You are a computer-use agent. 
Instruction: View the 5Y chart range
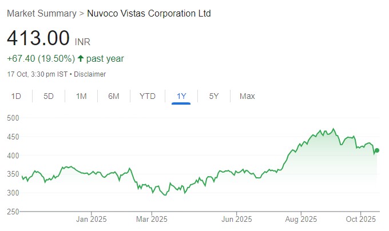point(214,96)
